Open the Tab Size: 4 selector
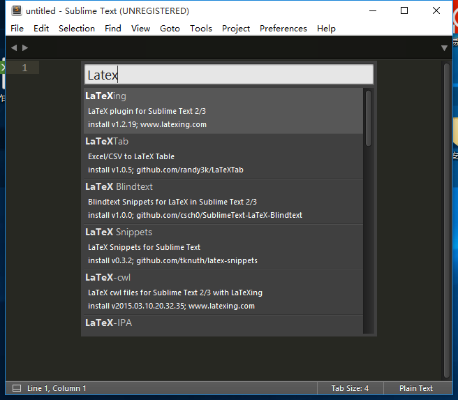Viewport: 458px width, 400px height. click(x=350, y=388)
